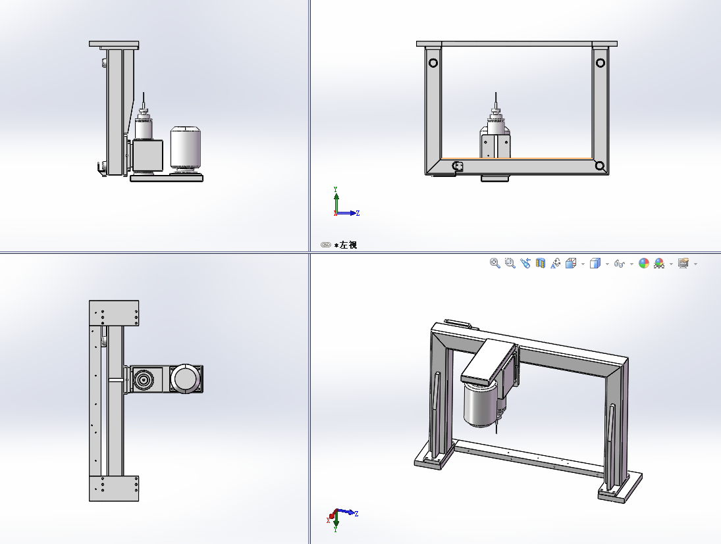Click the Edit Appearance color ball
Image resolution: width=721 pixels, height=544 pixels.
pyautogui.click(x=644, y=263)
